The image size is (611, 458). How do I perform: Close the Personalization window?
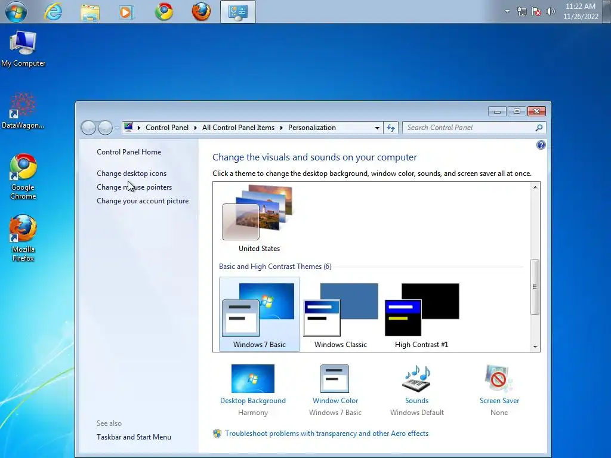(x=536, y=112)
